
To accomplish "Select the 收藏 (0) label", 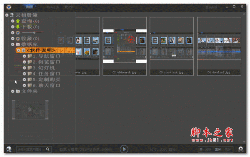I will (30, 39).
